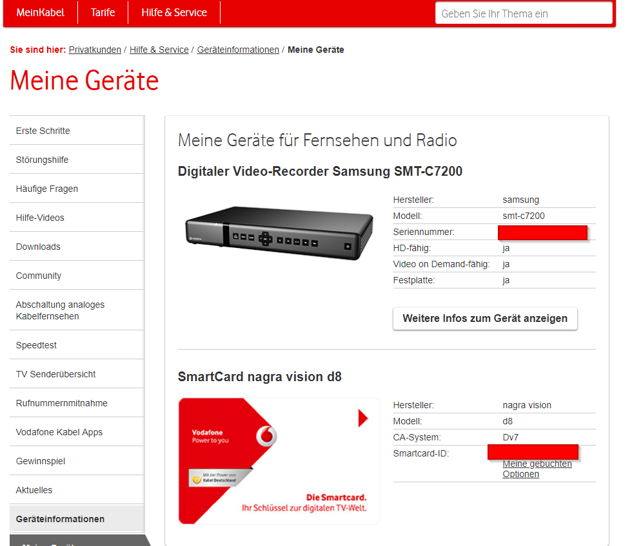This screenshot has width=632, height=546.
Task: Open the MeinKabel menu item
Action: pyautogui.click(x=40, y=12)
